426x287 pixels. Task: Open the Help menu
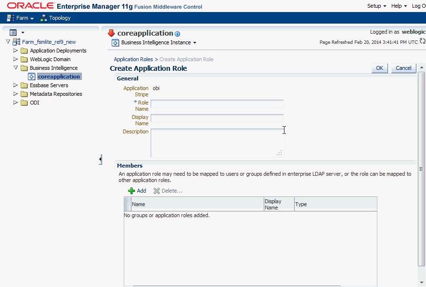[399, 6]
